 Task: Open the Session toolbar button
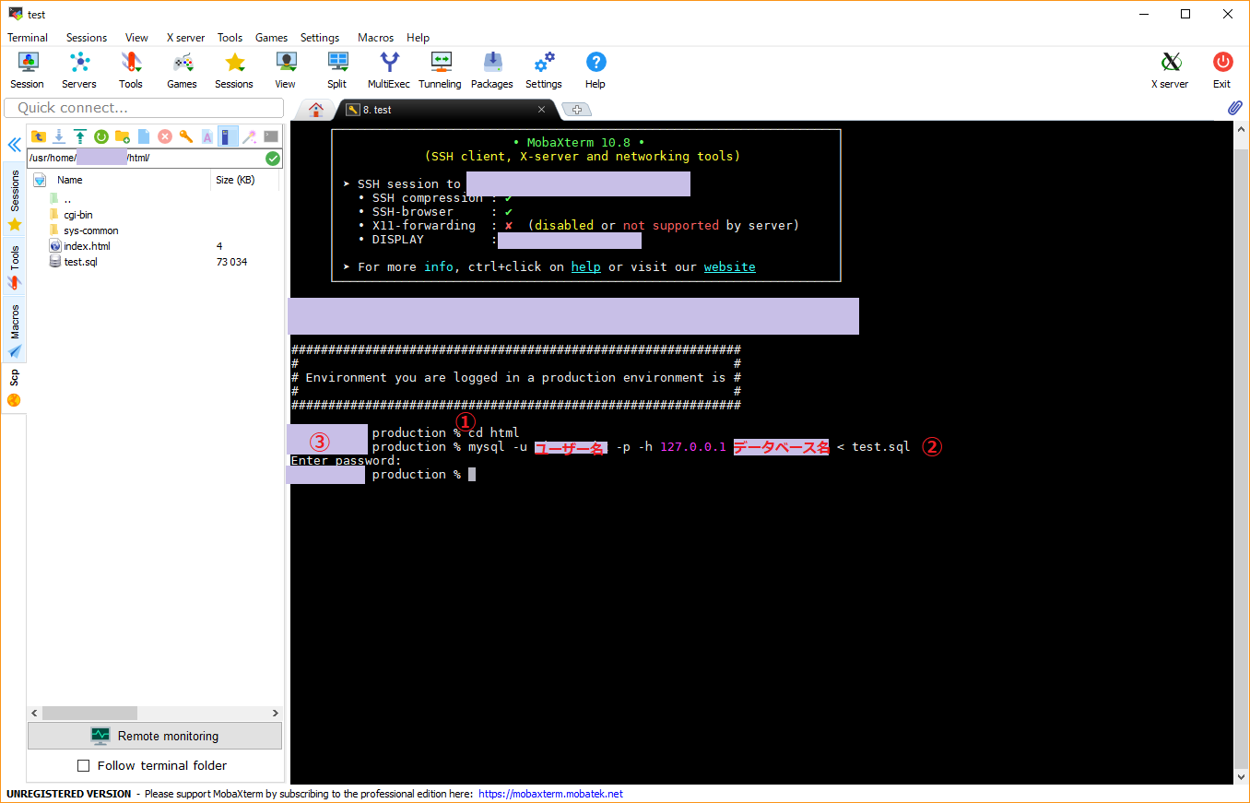pos(28,70)
